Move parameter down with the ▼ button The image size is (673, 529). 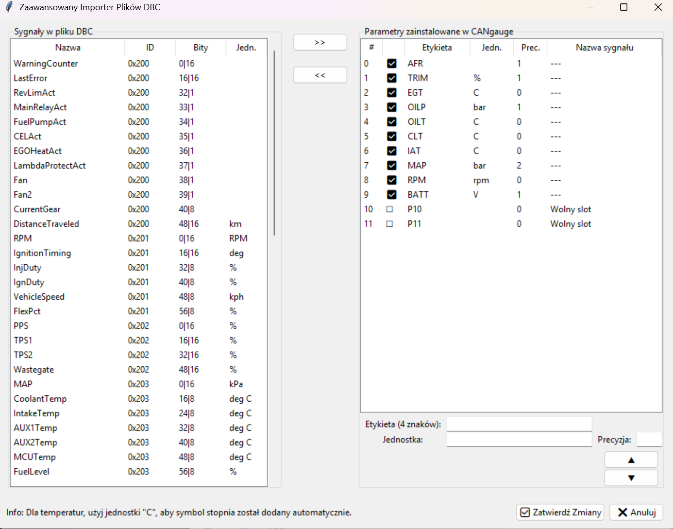(631, 478)
